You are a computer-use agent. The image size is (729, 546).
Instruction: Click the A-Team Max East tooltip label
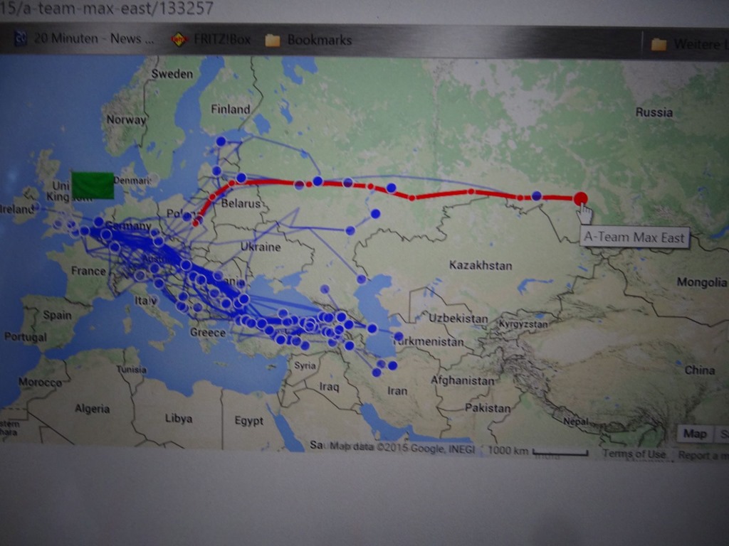click(x=634, y=237)
